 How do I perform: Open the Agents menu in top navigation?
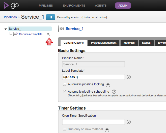click(100, 6)
